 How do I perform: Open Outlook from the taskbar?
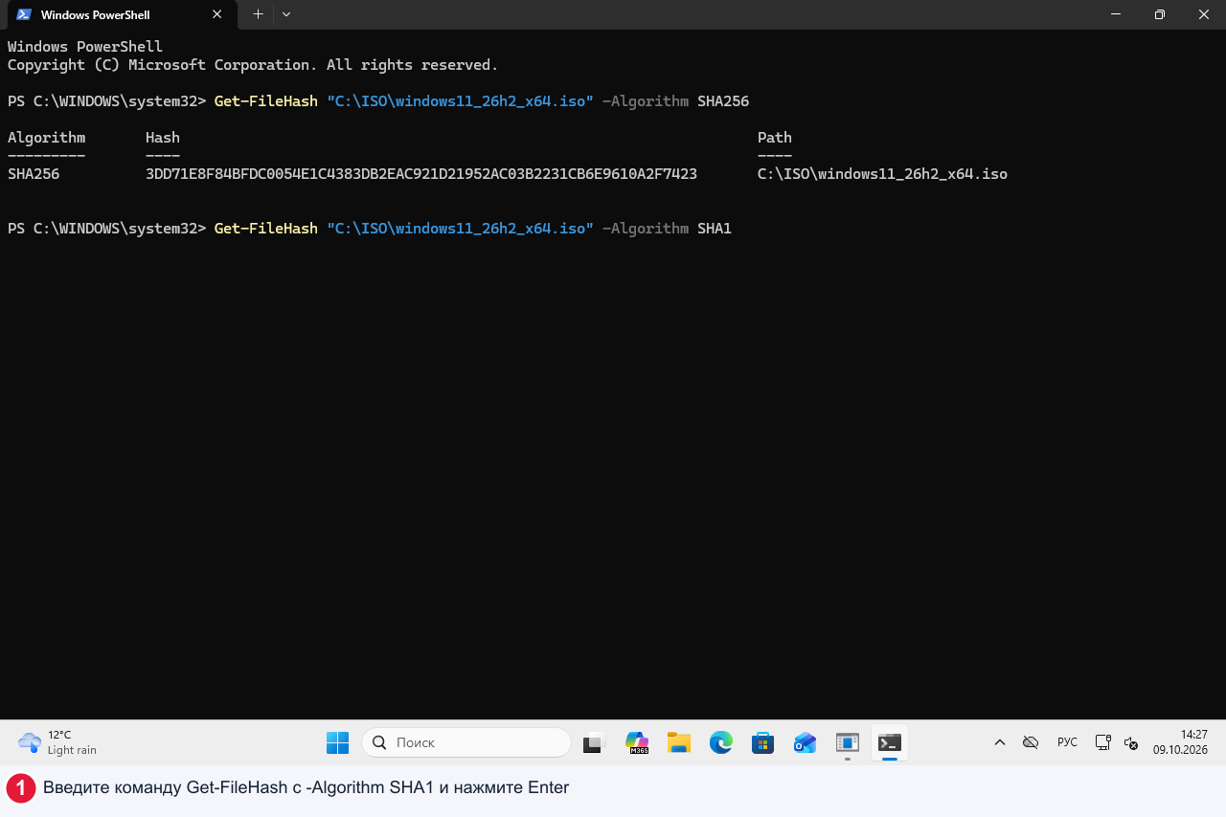[x=806, y=742]
